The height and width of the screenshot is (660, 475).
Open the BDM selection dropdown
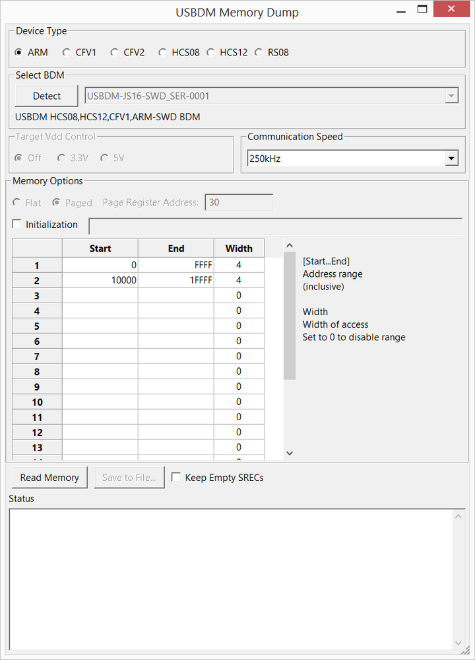click(451, 96)
